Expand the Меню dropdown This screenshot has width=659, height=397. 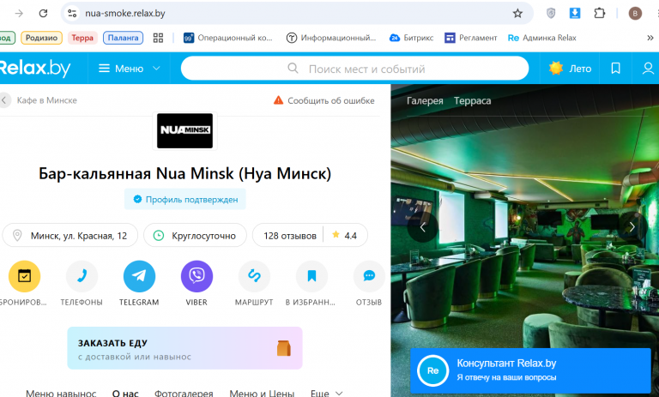click(129, 69)
